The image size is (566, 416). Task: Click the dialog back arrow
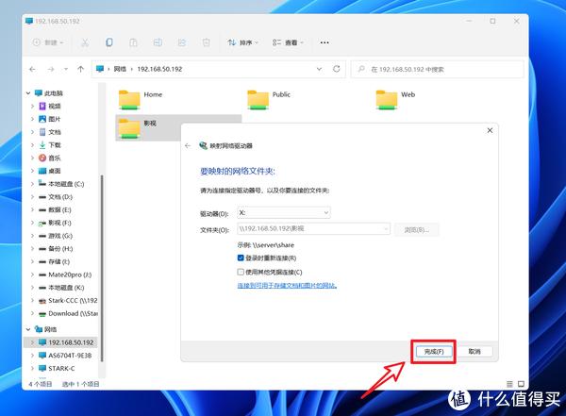click(x=188, y=146)
